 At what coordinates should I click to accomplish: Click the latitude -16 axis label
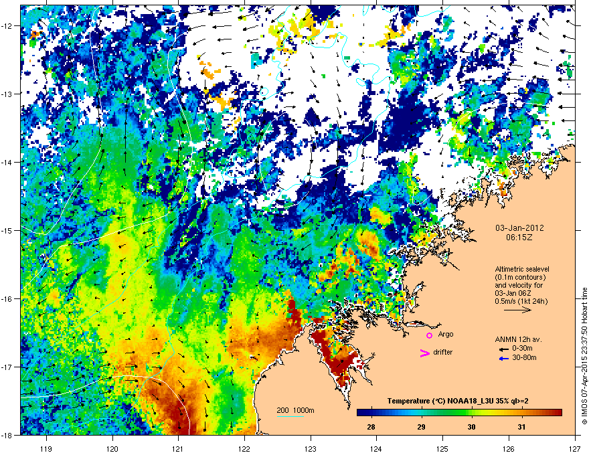7,298
